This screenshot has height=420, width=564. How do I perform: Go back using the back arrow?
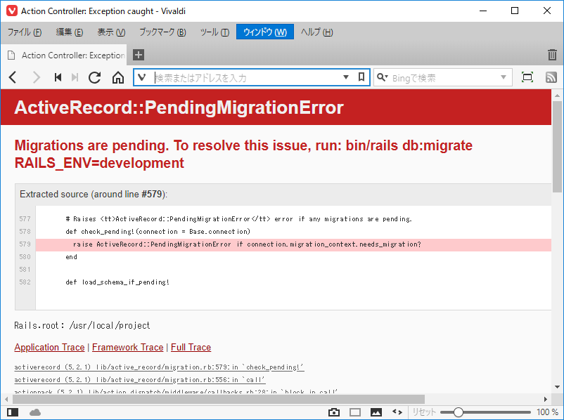13,77
